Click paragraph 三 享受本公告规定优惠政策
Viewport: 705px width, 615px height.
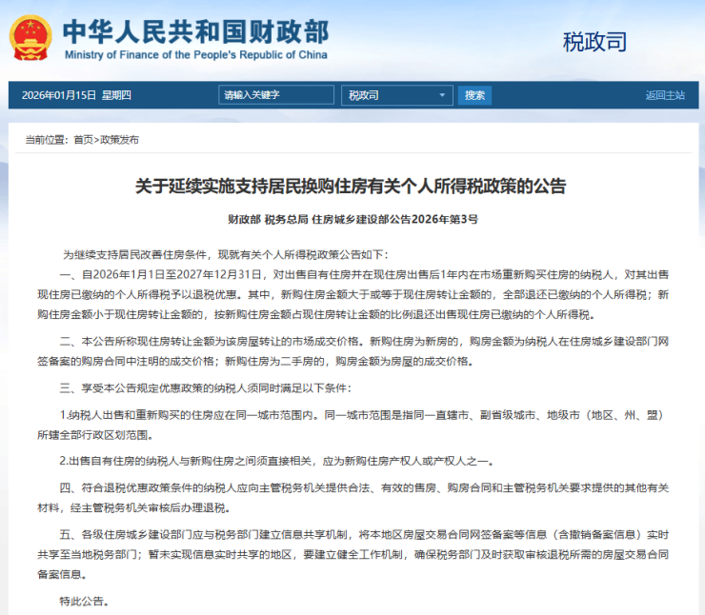206,388
